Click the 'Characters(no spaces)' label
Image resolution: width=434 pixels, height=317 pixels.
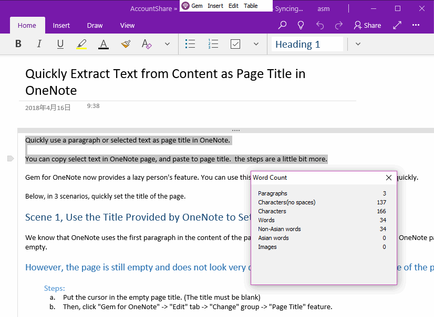tap(286, 202)
